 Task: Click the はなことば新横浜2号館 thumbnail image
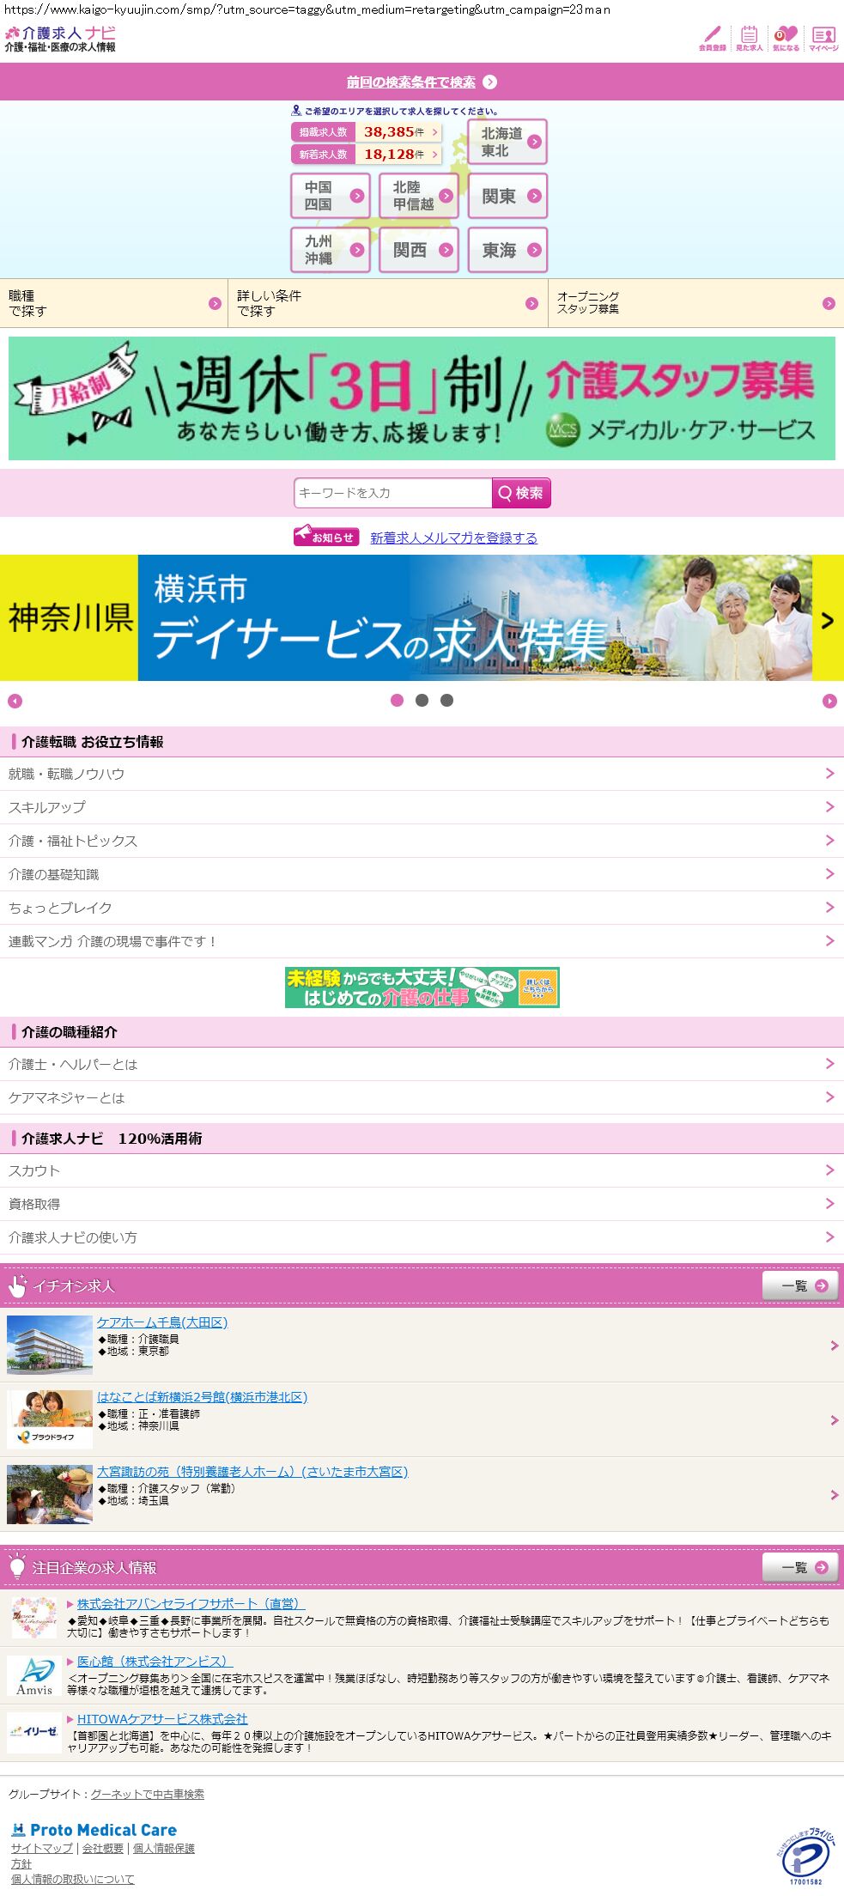(50, 1419)
